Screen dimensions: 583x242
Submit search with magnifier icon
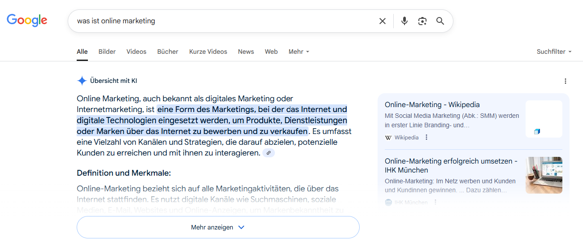[440, 21]
